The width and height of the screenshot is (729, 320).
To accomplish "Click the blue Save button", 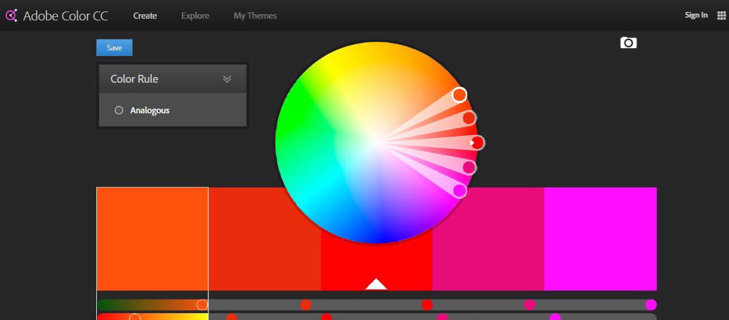I will (114, 48).
